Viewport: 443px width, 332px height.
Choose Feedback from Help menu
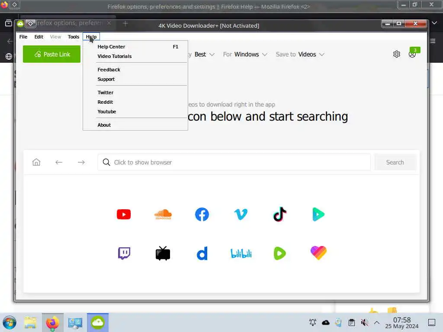135,70
